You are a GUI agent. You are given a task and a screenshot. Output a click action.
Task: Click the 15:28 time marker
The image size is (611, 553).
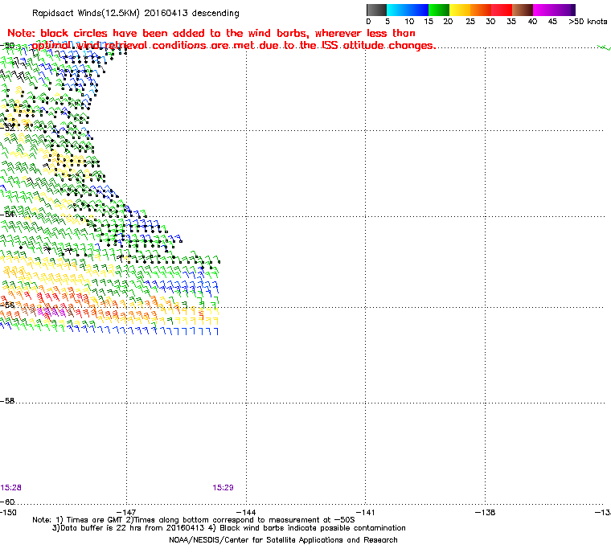click(11, 488)
